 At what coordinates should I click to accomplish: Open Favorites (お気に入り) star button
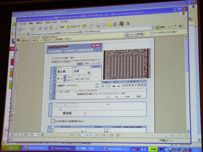pos(73,27)
